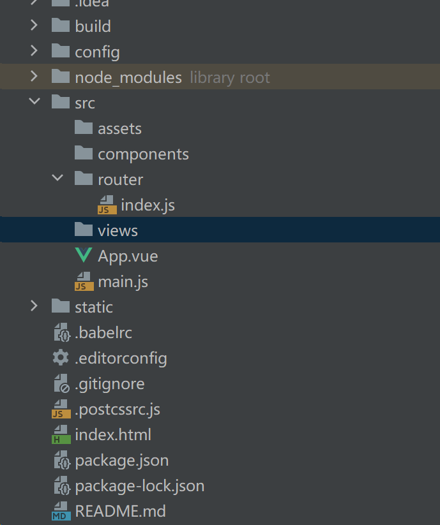Viewport: 440px width, 525px height.
Task: Collapse the src folder
Action: pos(34,103)
